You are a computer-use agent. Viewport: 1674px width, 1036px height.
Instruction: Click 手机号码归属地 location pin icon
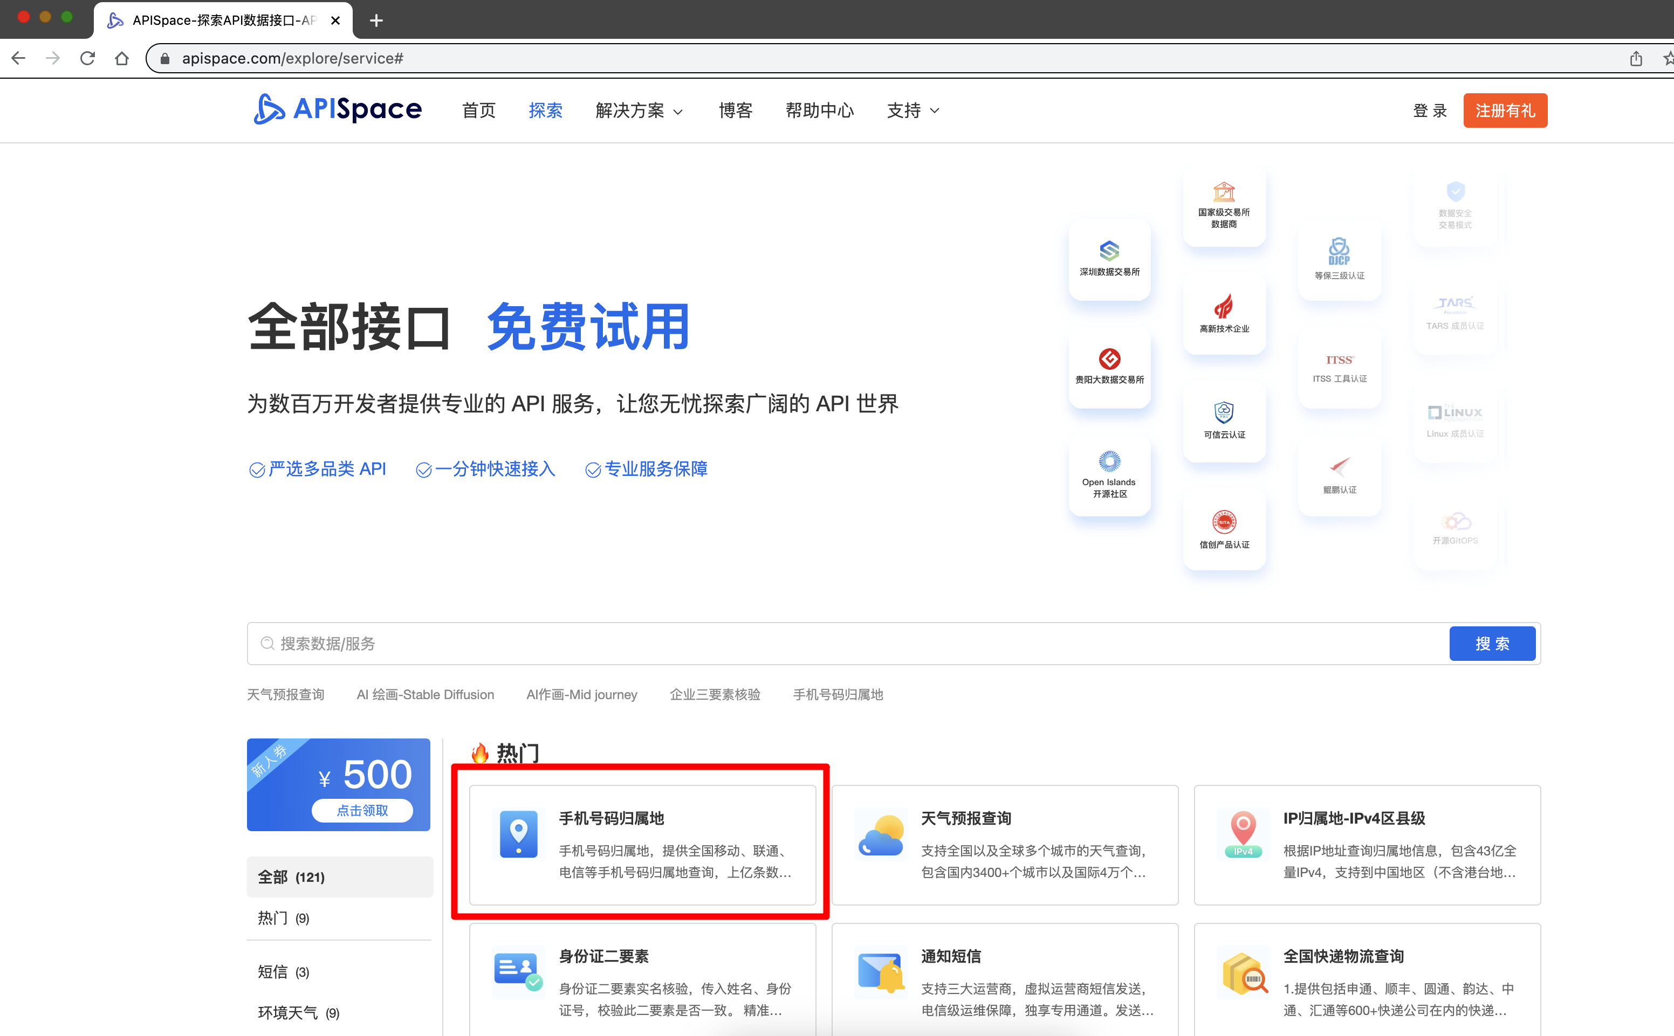[x=518, y=834]
